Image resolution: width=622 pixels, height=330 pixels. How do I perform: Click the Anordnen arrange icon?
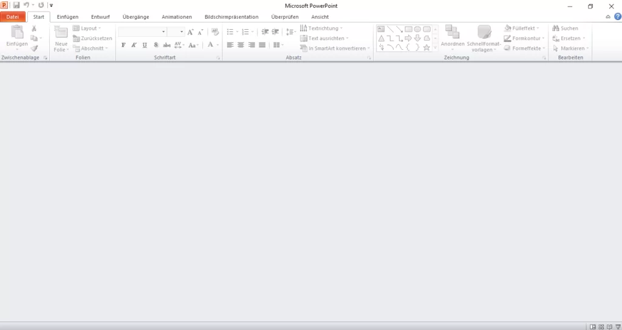(x=452, y=33)
